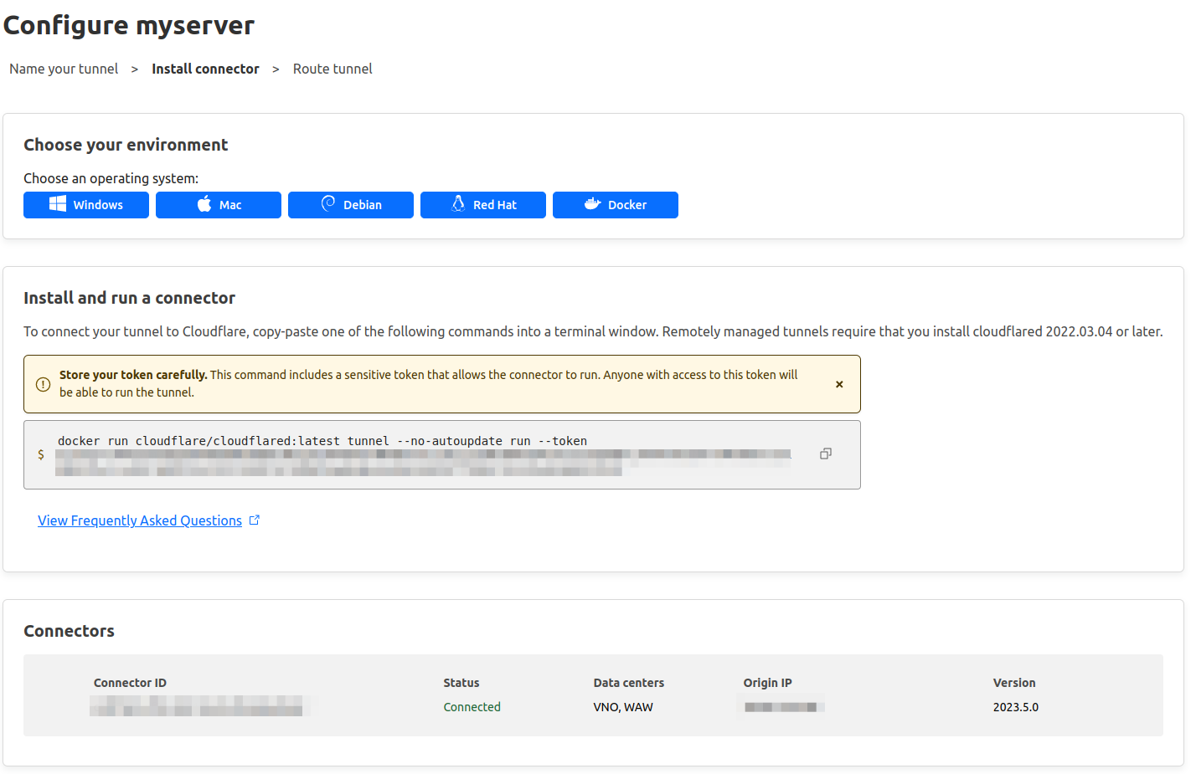Open View Frequently Asked Questions
Image resolution: width=1196 pixels, height=774 pixels.
140,520
